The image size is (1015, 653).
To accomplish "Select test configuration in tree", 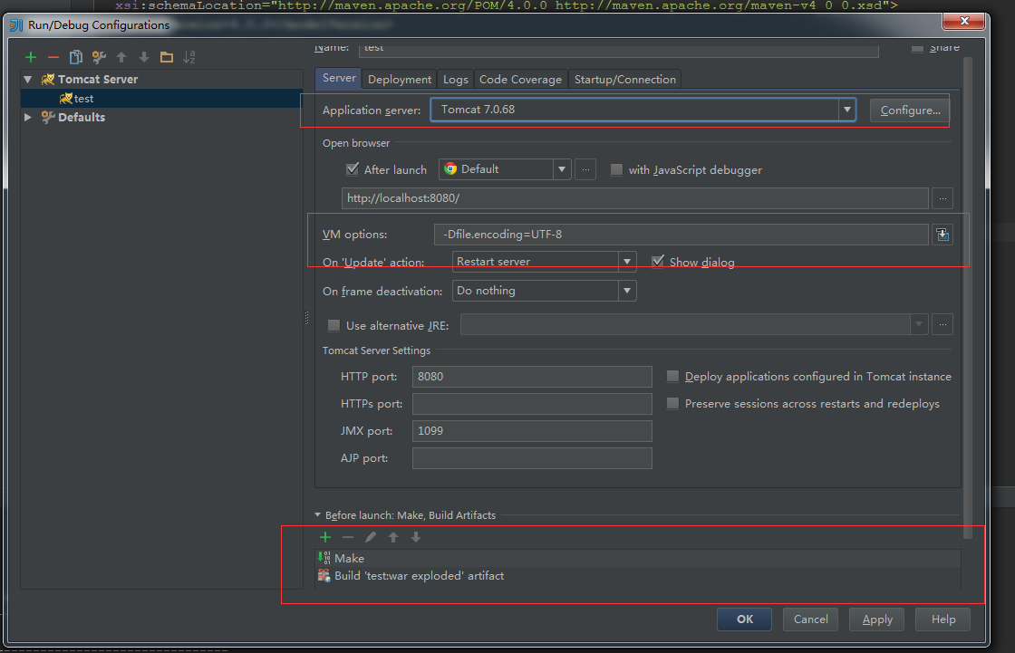I will [162, 99].
